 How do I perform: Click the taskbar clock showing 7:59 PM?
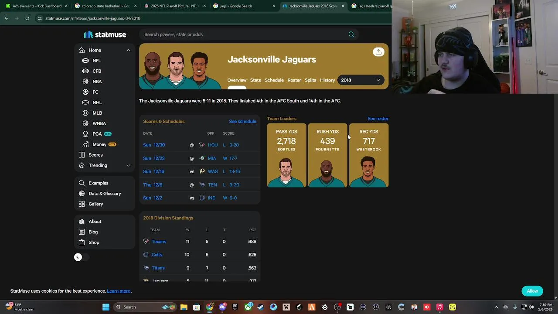click(x=546, y=307)
